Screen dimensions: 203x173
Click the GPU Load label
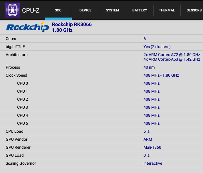15,155
